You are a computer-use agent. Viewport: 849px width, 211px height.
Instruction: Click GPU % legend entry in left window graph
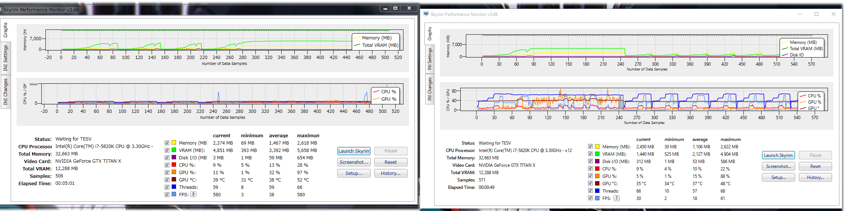click(385, 99)
